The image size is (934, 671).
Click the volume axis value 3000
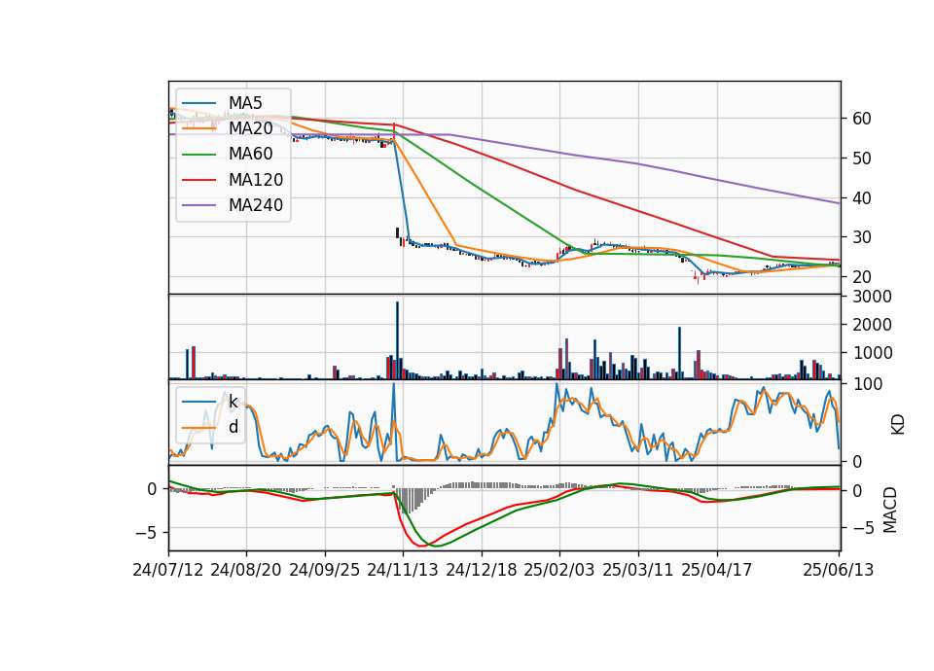pos(872,297)
